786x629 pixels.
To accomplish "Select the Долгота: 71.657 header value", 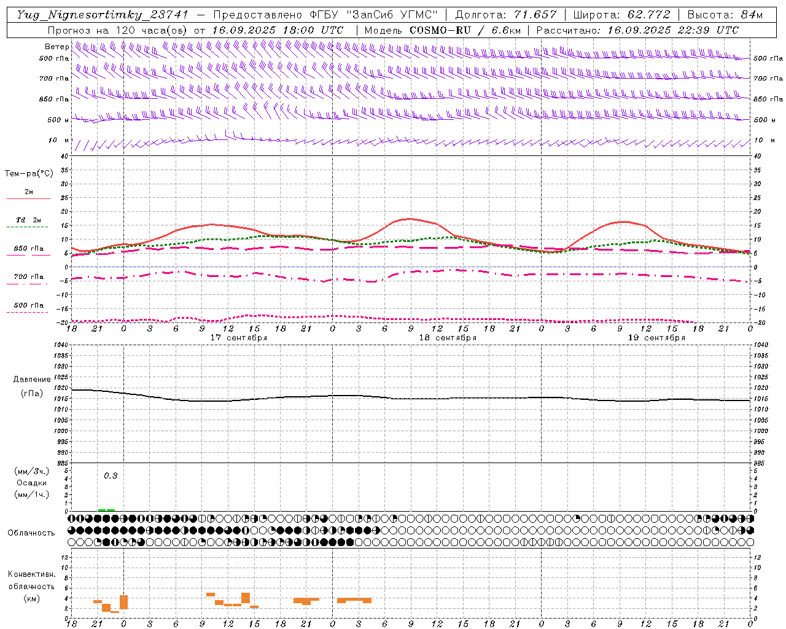I will [x=507, y=15].
